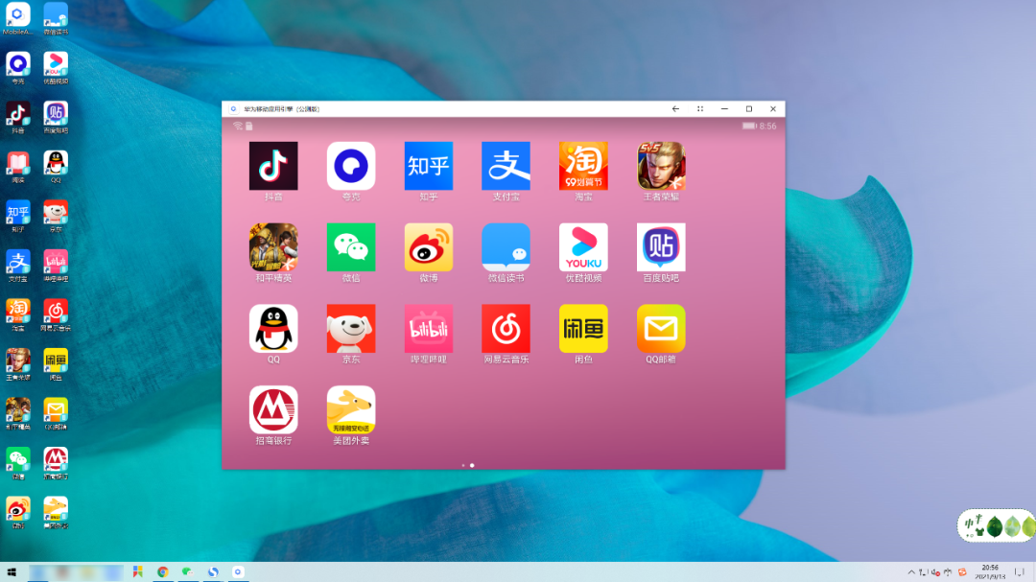The image size is (1036, 582).
Task: Select MobileA... desktop shortcut
Action: [x=18, y=18]
